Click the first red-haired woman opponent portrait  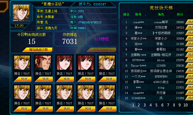[x=64, y=63]
